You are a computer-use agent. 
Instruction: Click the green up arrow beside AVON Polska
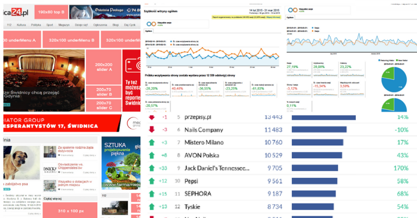152,155
